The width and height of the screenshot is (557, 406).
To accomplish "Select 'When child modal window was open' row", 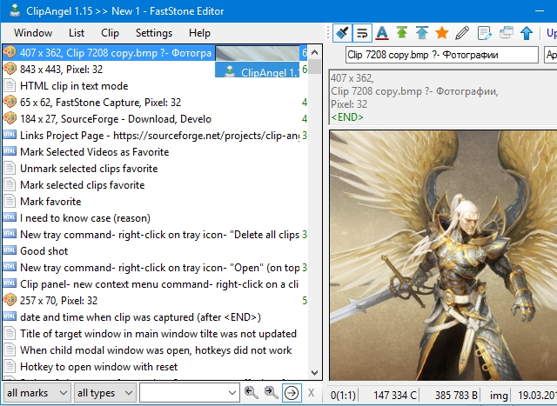I will point(156,350).
